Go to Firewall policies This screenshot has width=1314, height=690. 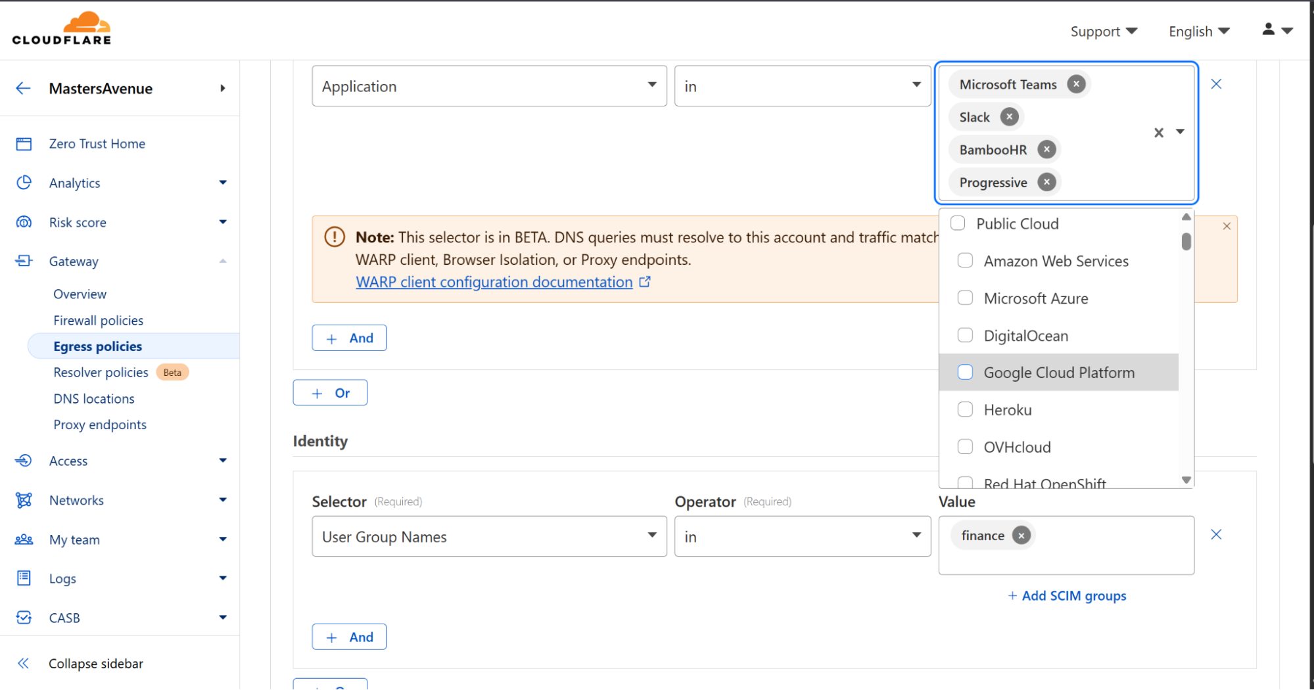(99, 320)
